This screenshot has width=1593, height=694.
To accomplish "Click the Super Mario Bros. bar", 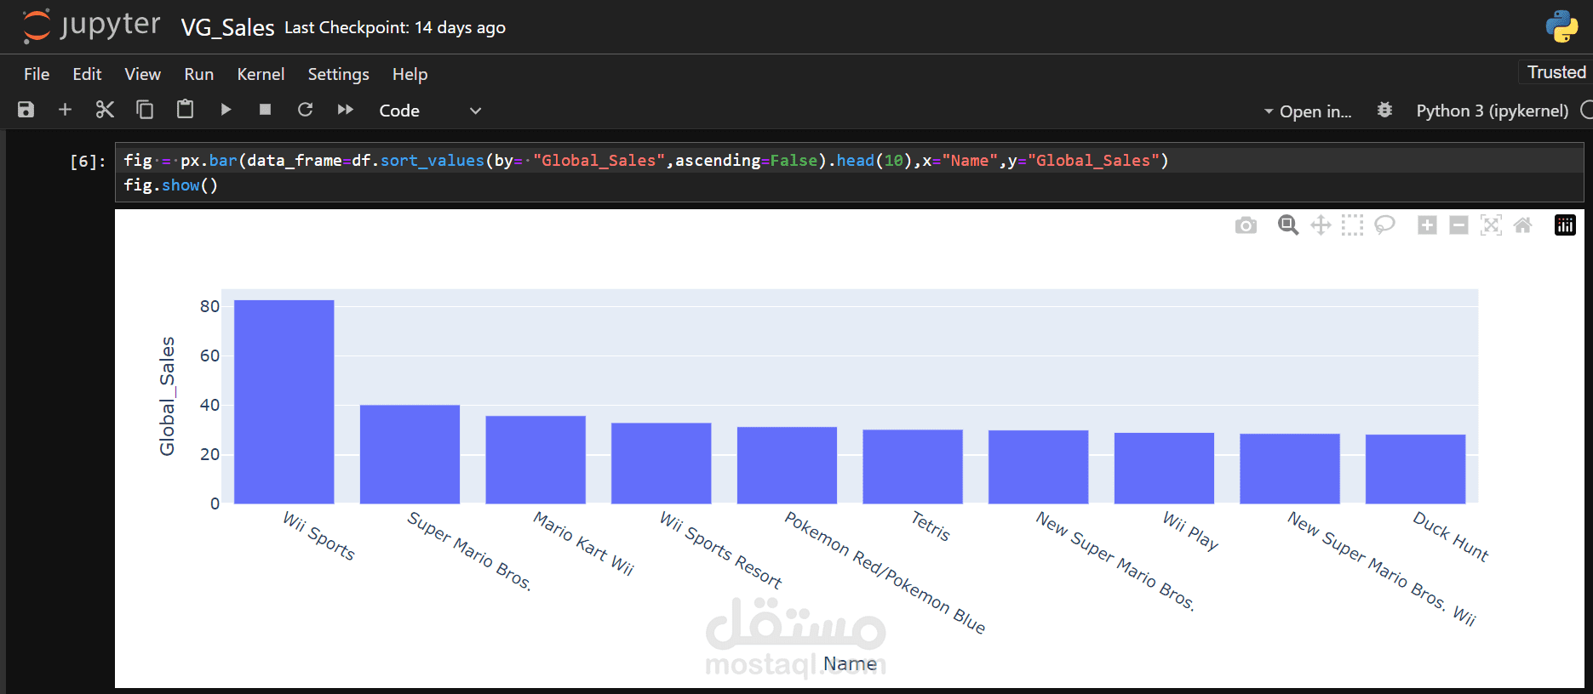I will [410, 454].
